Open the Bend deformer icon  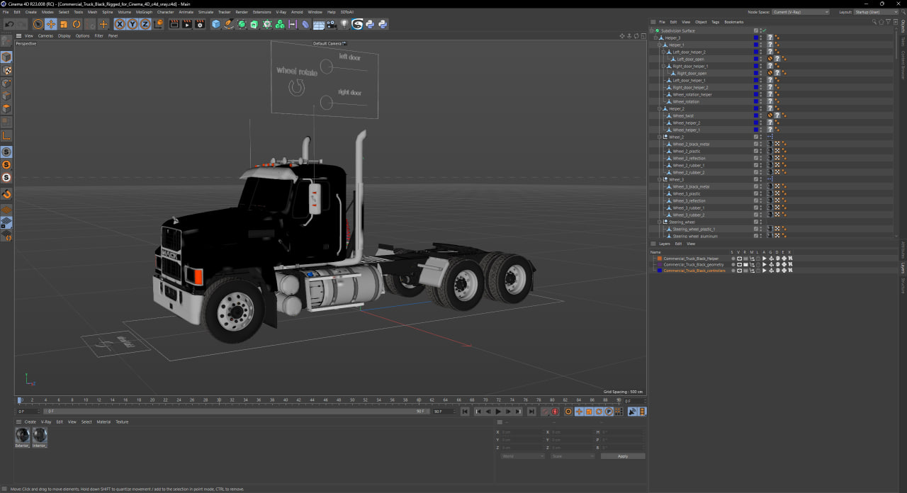(x=305, y=24)
